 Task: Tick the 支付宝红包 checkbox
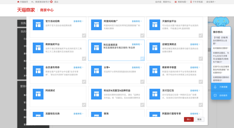pos(201,105)
